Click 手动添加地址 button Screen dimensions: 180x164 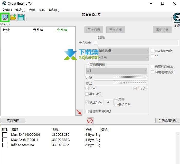pos(167,121)
